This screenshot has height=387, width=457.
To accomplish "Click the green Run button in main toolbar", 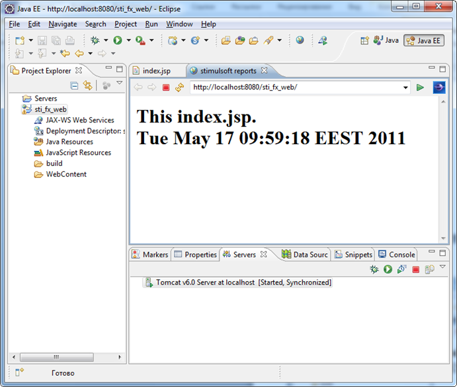I will click(117, 40).
